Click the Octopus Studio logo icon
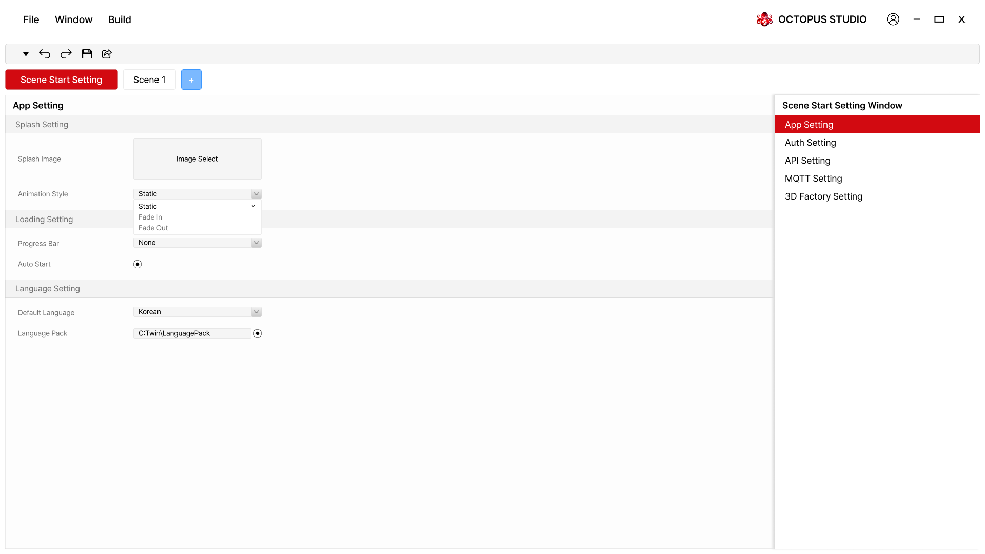The width and height of the screenshot is (985, 554). click(764, 19)
